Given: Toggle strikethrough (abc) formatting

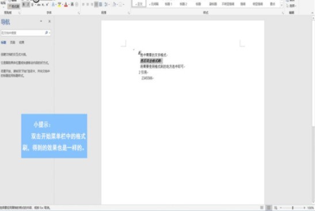Looking at the screenshot, I should (x=39, y=5).
